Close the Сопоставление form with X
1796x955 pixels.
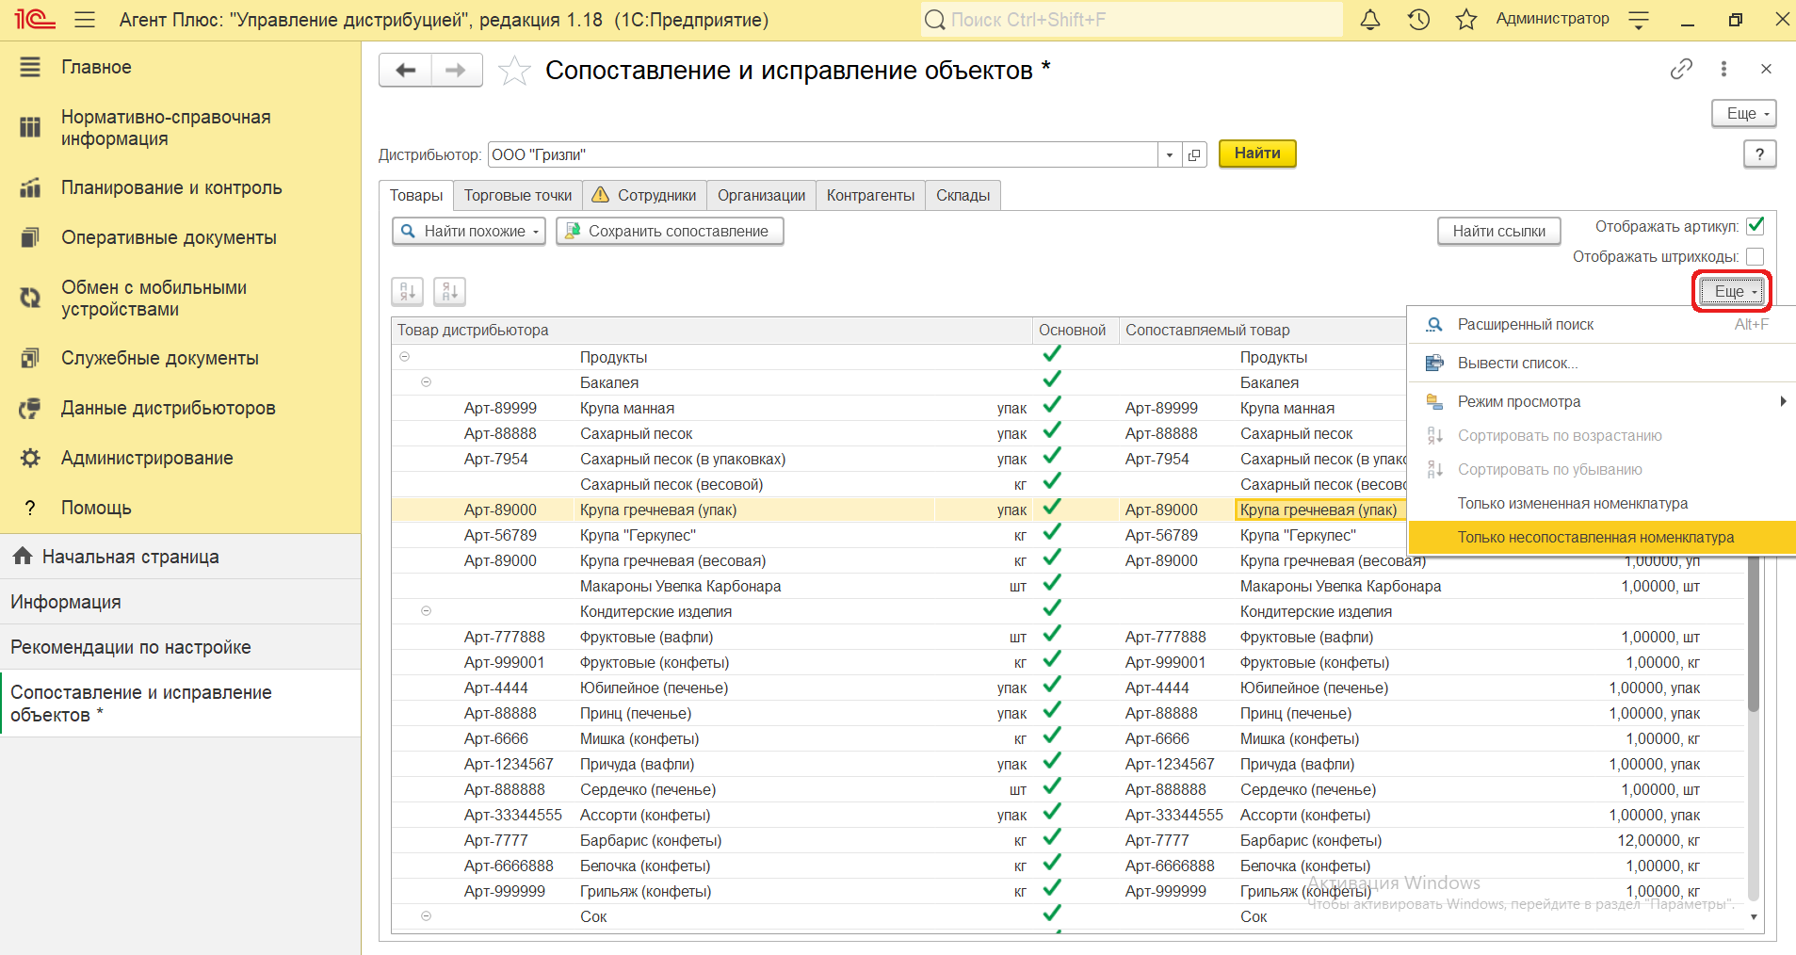(1766, 69)
